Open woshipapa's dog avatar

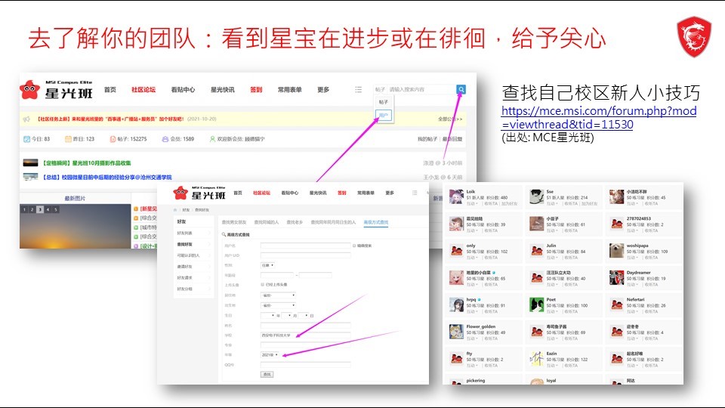[616, 251]
